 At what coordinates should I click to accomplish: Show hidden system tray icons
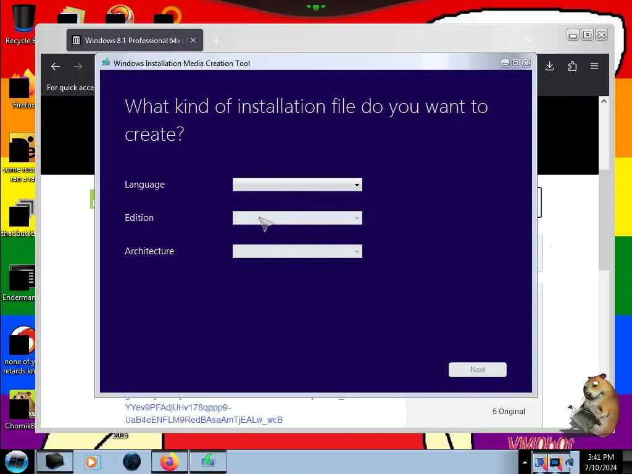pyautogui.click(x=525, y=462)
